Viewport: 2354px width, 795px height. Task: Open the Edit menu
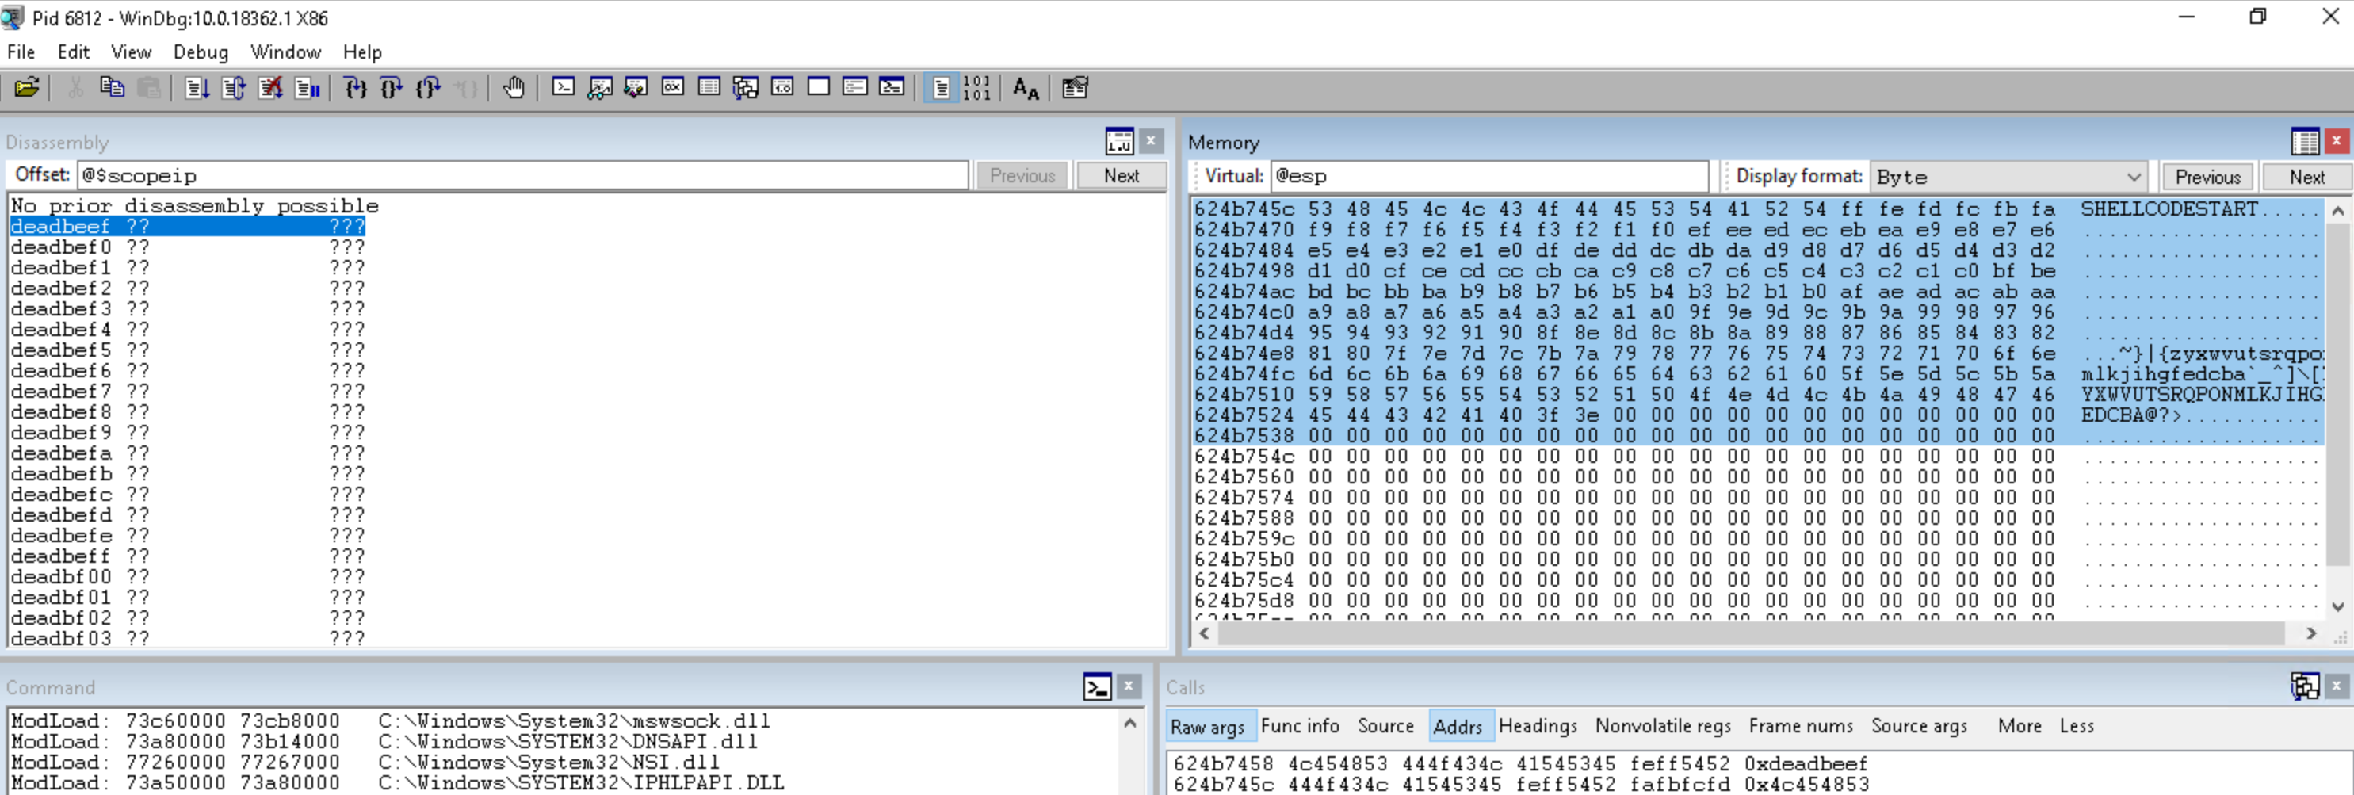click(x=73, y=52)
